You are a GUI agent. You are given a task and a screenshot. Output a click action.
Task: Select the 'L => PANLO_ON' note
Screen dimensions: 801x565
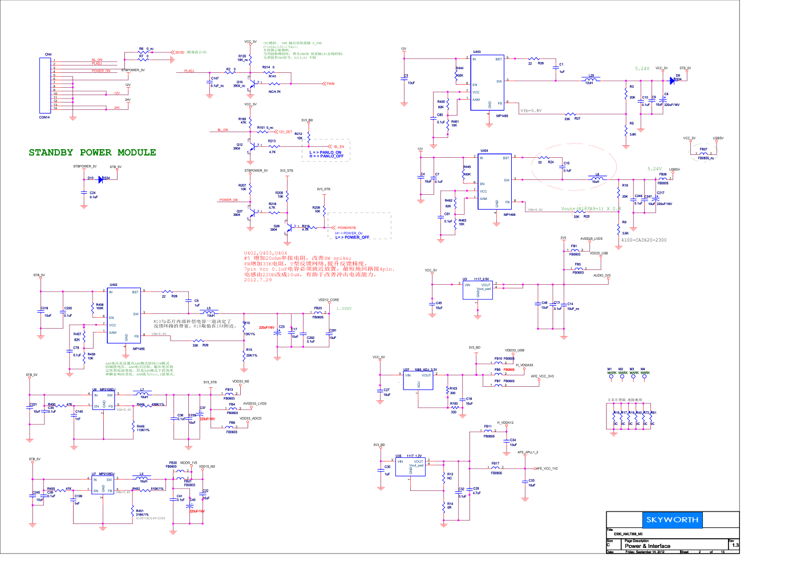325,153
